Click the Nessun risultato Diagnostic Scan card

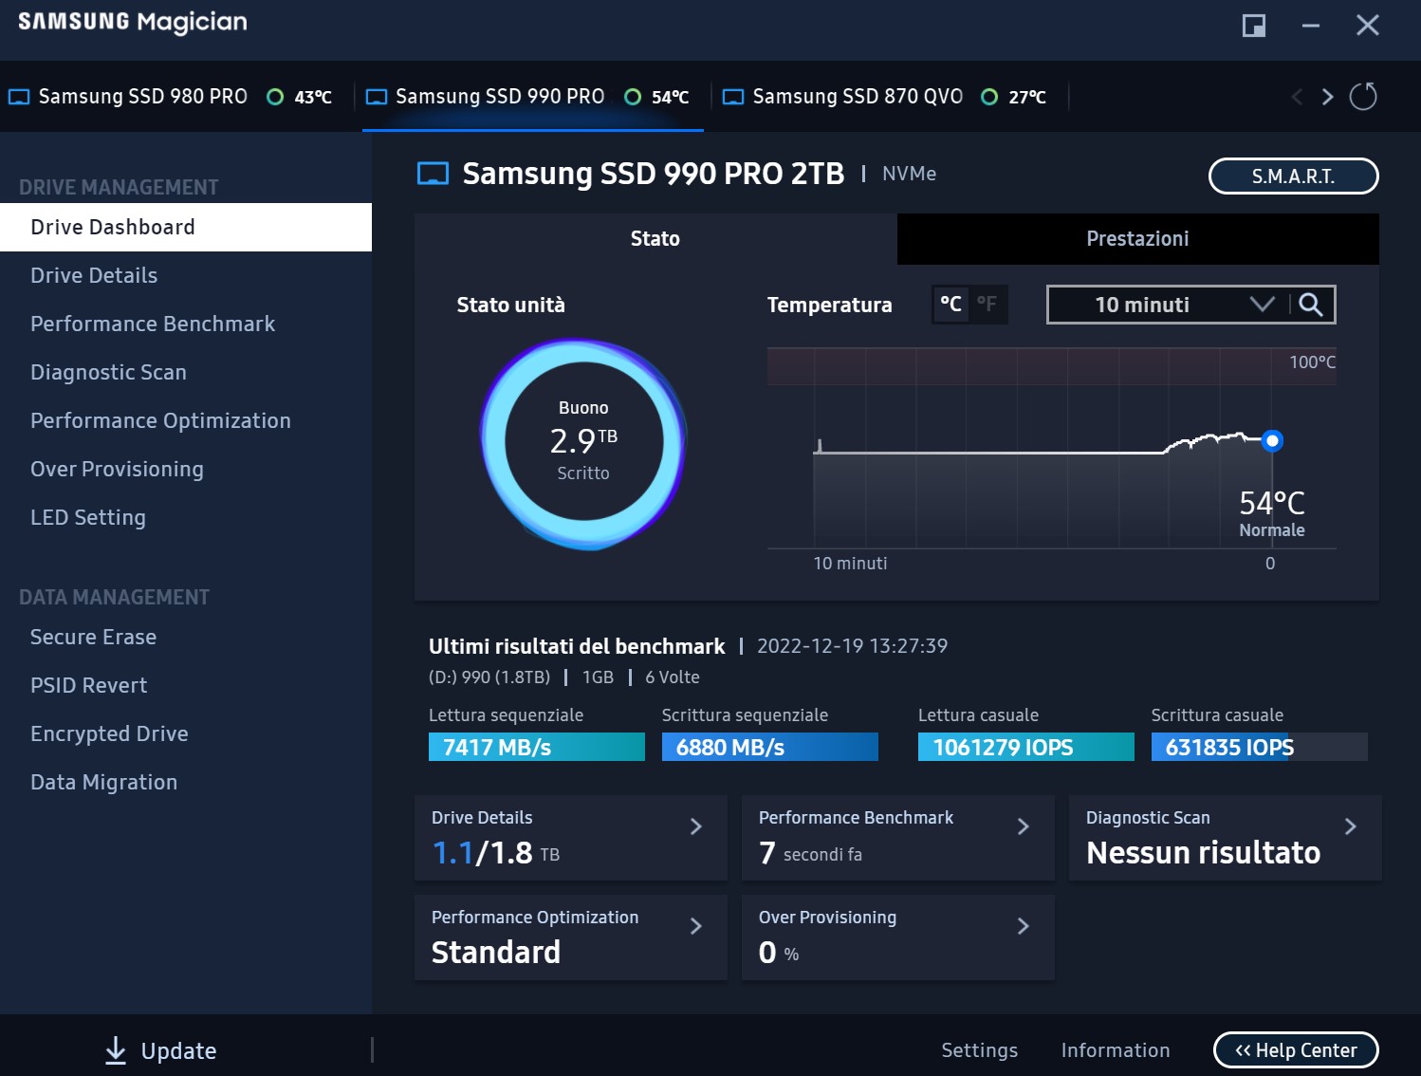[1225, 838]
